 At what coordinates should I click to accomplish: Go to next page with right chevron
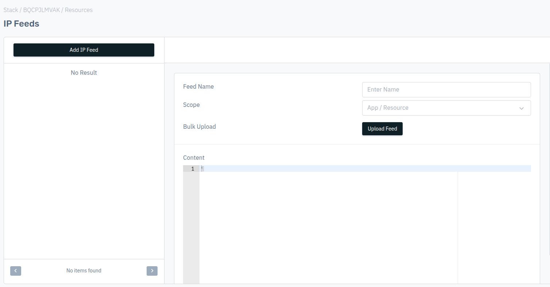click(x=152, y=271)
